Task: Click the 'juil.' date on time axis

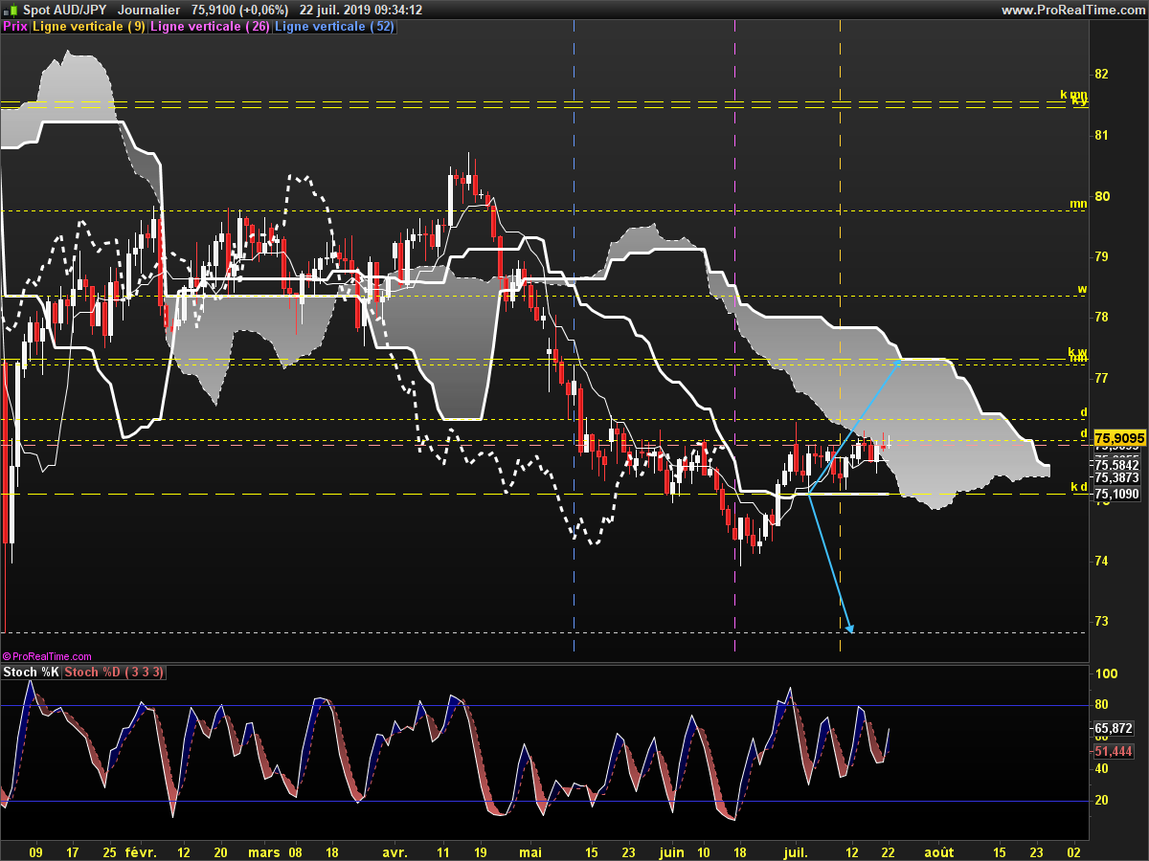Action: pos(796,850)
